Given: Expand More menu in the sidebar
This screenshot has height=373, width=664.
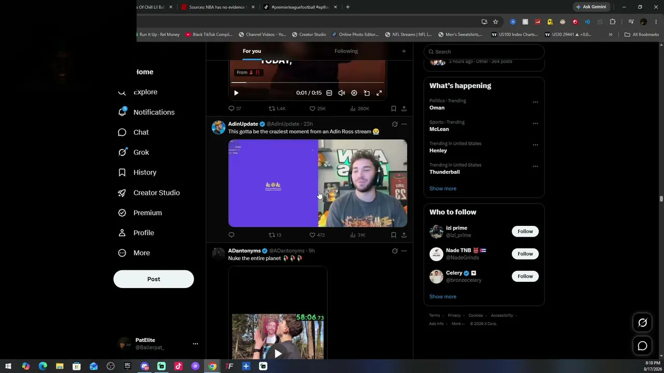Looking at the screenshot, I should [x=134, y=253].
